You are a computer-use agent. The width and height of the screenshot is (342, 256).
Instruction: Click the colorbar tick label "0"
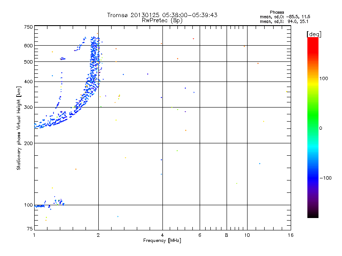(x=321, y=128)
